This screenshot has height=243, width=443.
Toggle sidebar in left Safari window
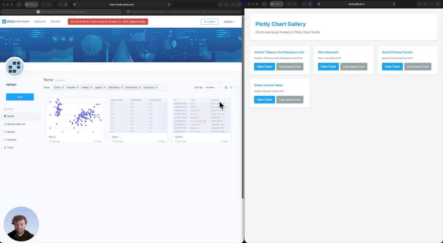coord(19,4)
